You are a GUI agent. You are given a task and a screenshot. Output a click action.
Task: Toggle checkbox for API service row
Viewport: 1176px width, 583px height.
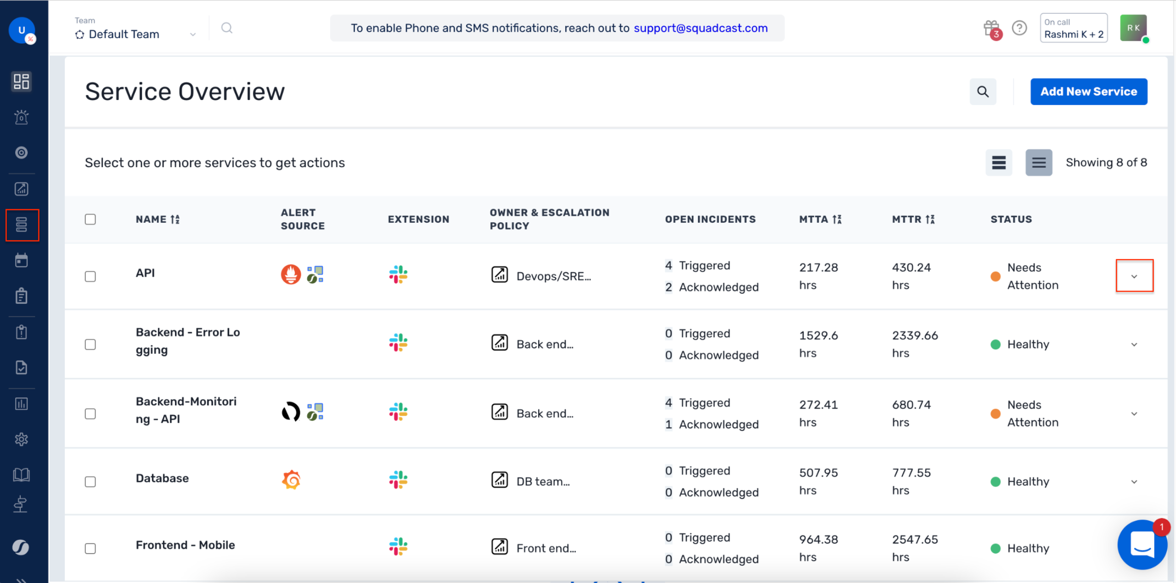click(x=91, y=276)
